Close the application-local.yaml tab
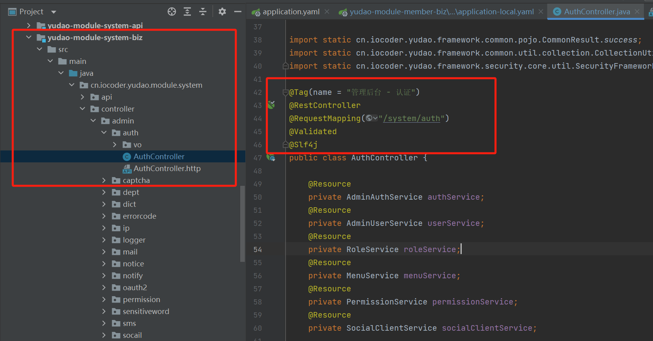653x341 pixels. tap(541, 12)
